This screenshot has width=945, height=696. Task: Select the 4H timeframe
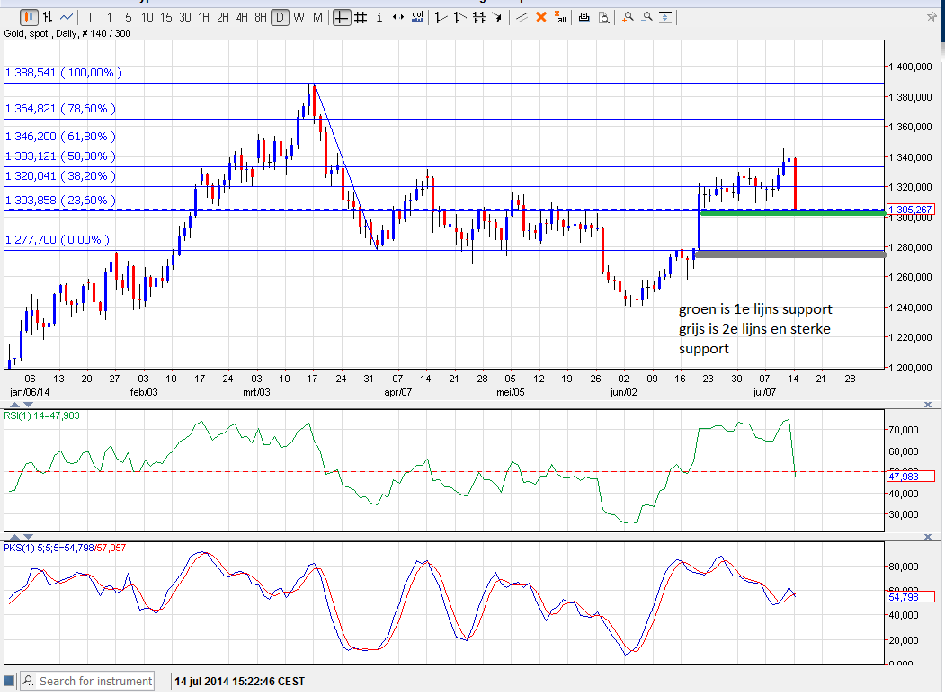(242, 17)
